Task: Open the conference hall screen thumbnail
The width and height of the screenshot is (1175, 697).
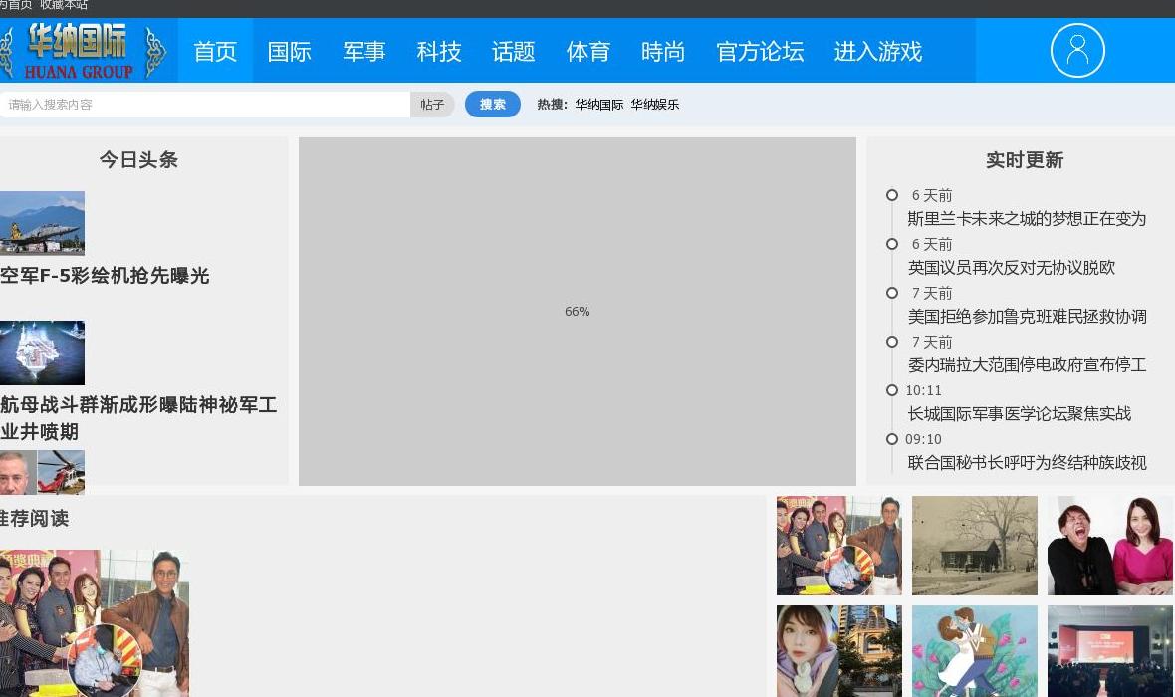Action: tap(1110, 651)
